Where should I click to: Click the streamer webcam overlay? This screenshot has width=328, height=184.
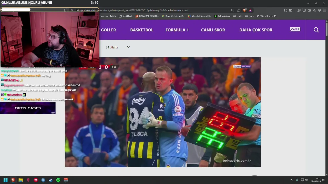coord(49,40)
